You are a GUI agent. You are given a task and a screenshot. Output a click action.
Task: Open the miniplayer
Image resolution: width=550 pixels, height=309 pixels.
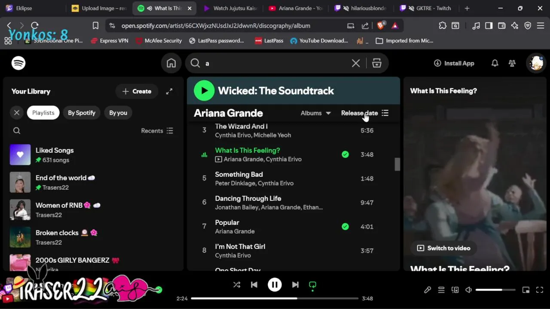click(526, 290)
